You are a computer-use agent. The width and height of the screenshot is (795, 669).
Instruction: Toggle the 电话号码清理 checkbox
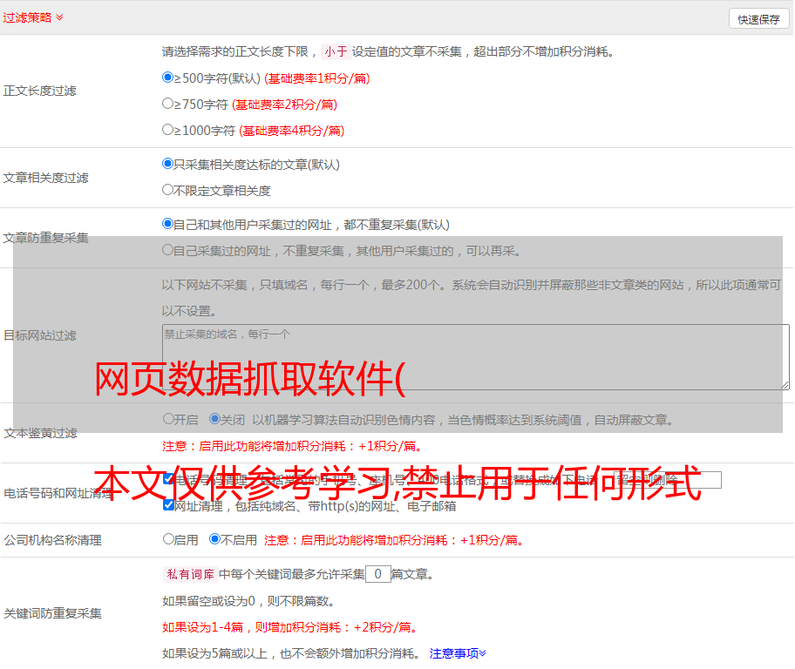168,479
